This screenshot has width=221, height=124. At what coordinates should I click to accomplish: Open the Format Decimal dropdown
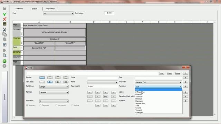54,93
